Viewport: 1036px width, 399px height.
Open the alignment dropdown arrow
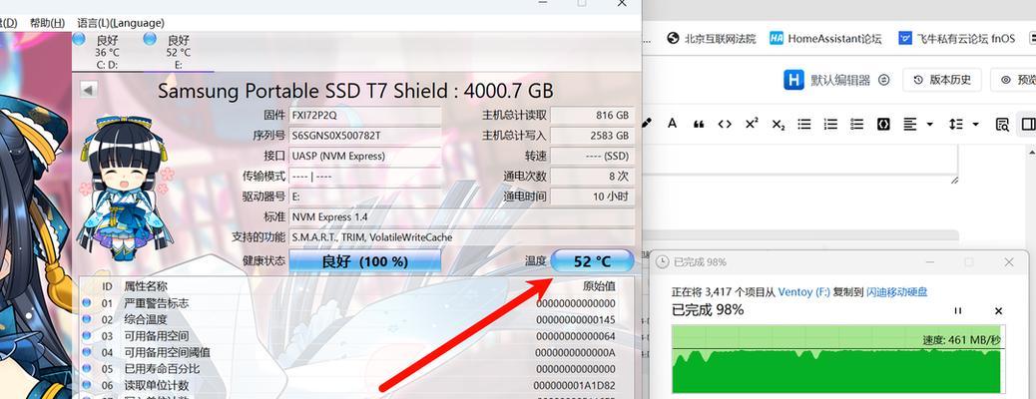(929, 125)
